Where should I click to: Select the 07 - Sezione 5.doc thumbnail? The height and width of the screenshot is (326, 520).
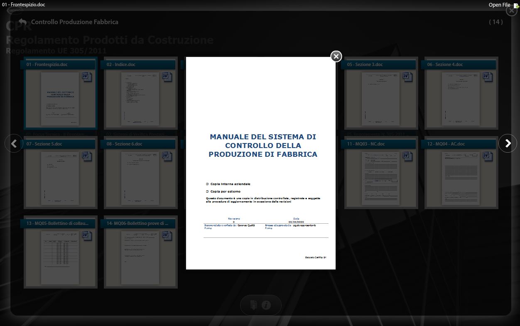pos(60,178)
